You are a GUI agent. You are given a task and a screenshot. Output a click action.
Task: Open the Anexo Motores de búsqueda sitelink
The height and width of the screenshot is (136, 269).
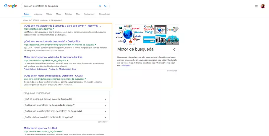35,69
